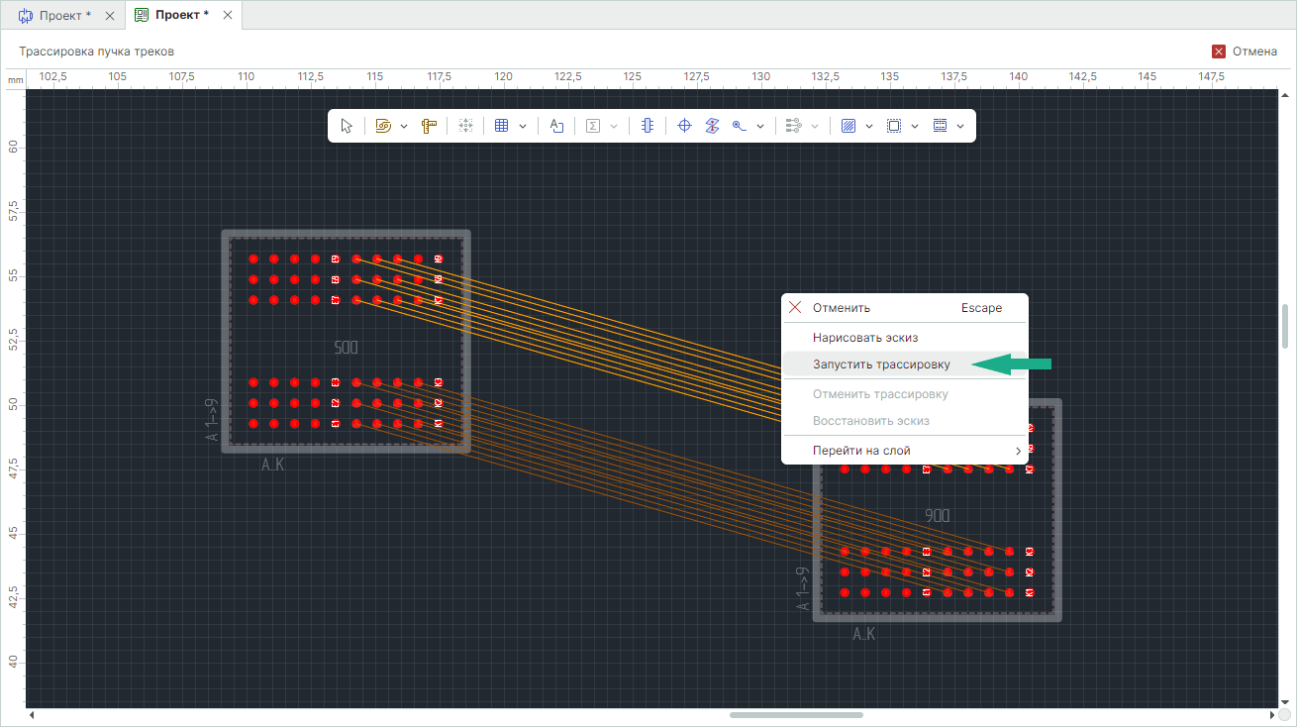Click "Отменить" in the context menu
1297x727 pixels.
tap(842, 308)
